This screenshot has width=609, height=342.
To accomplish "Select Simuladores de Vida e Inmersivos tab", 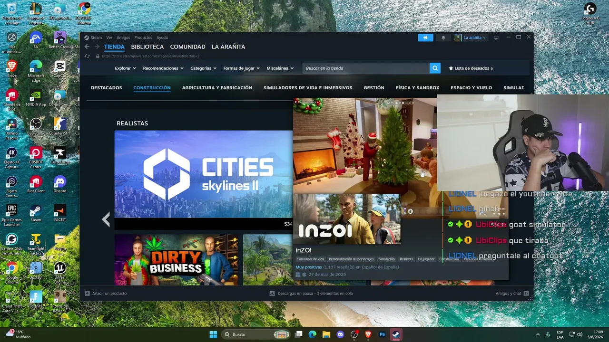I will point(308,88).
